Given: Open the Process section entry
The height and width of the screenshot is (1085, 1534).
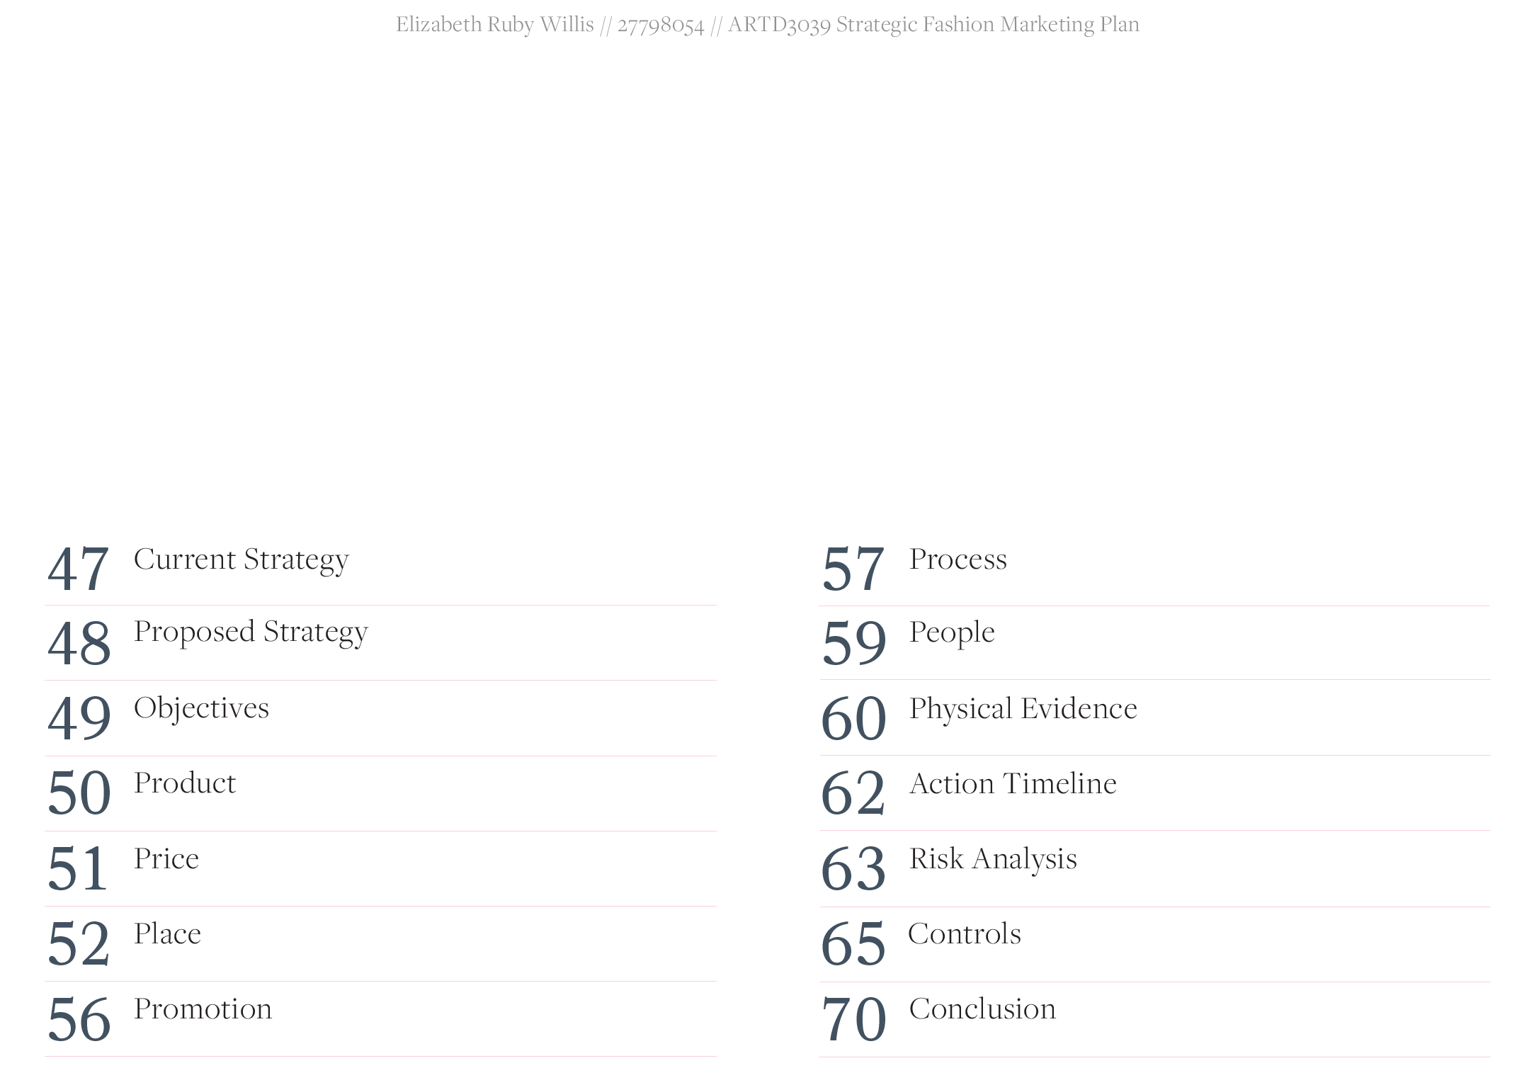Looking at the screenshot, I should 958,559.
